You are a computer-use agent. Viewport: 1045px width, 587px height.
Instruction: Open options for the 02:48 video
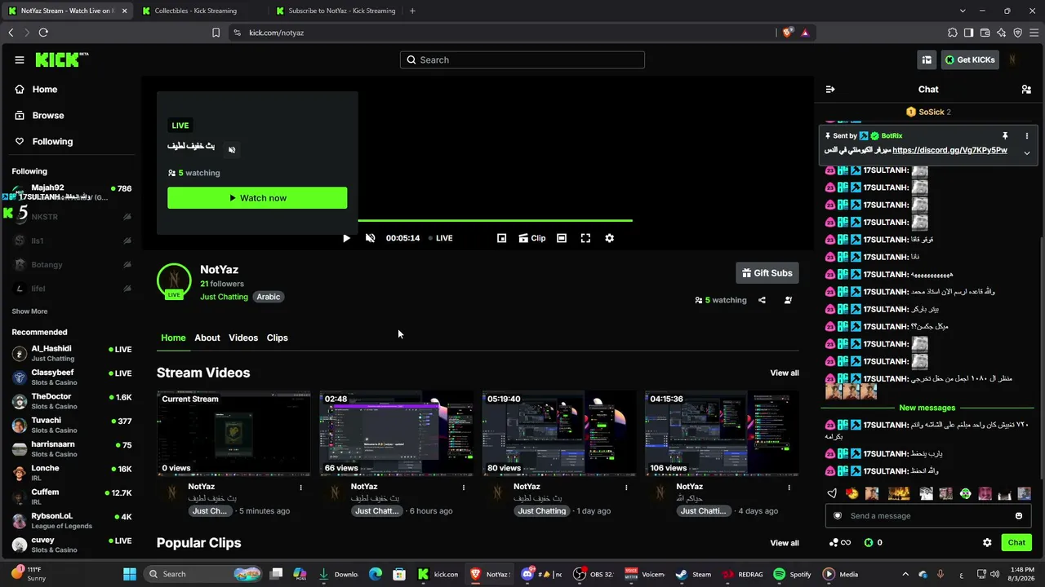[464, 488]
